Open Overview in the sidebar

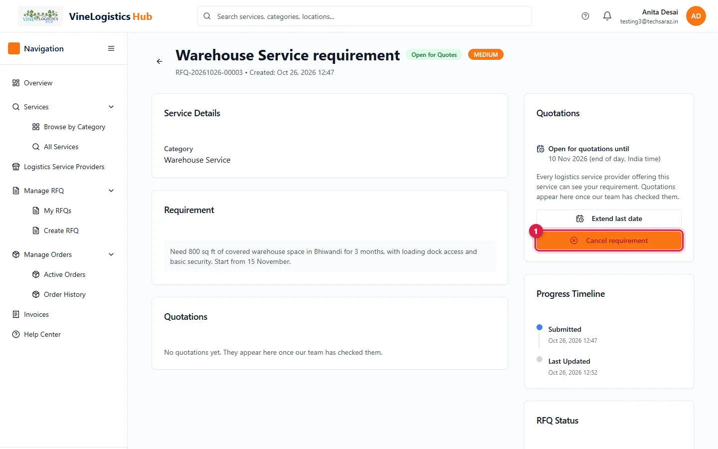pyautogui.click(x=63, y=83)
